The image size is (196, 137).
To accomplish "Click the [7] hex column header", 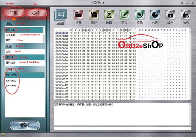I will point(101,30).
